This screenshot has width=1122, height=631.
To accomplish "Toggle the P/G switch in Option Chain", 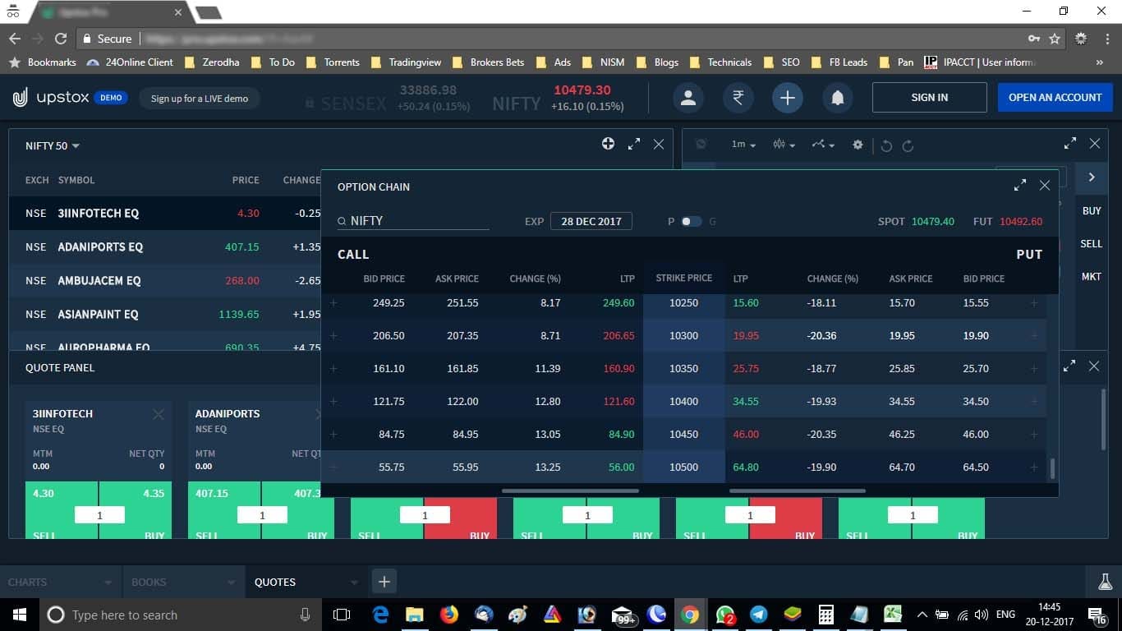I will click(x=691, y=221).
